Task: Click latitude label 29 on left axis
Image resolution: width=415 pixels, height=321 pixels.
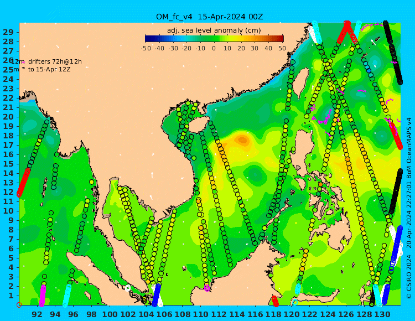Action: click(x=8, y=32)
